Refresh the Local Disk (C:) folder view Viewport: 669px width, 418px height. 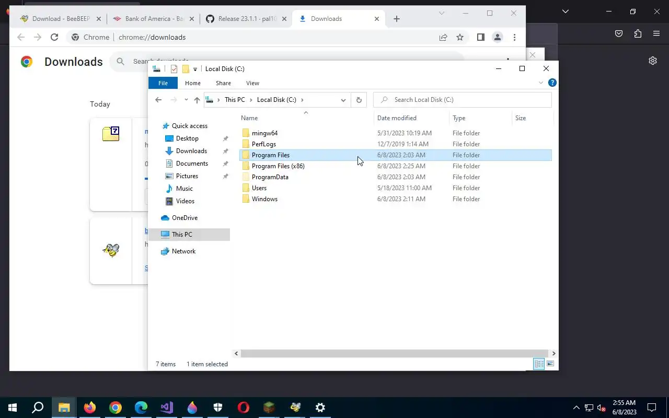tap(359, 100)
